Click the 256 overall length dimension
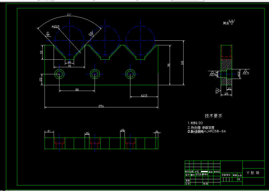Image resolution: width=269 pixels, height=191 pixels. point(101,106)
